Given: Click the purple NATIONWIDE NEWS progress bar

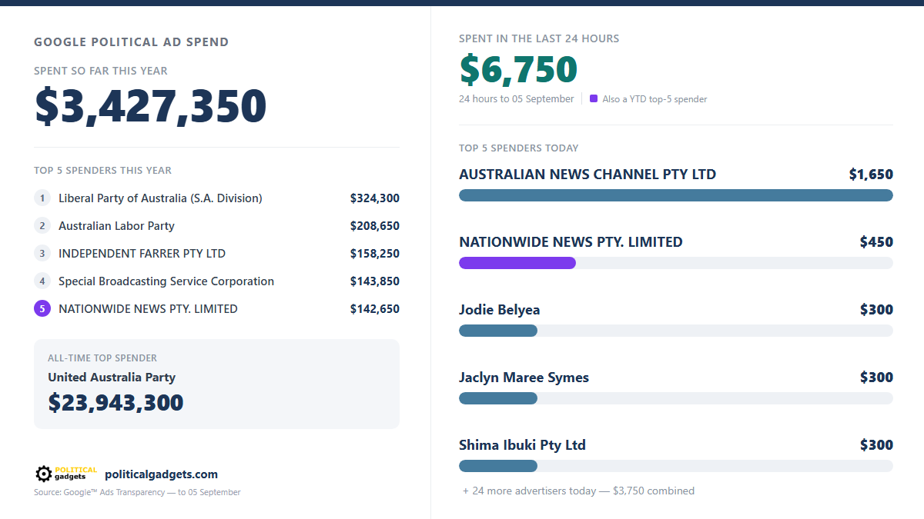Looking at the screenshot, I should coord(517,263).
